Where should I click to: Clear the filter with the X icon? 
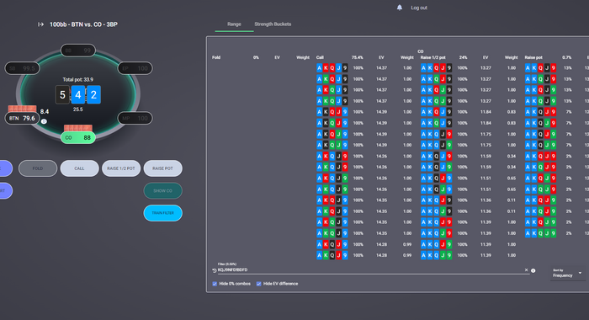(x=526, y=270)
